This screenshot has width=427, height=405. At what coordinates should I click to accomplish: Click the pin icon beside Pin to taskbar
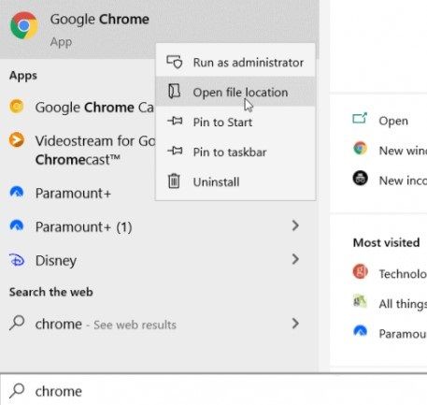(175, 151)
